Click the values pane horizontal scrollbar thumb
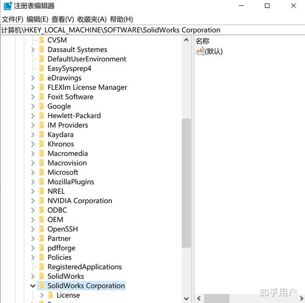305x303 pixels. 216,298
